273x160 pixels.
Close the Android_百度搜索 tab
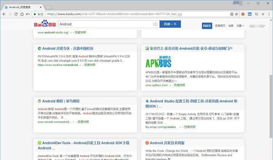click(x=41, y=7)
